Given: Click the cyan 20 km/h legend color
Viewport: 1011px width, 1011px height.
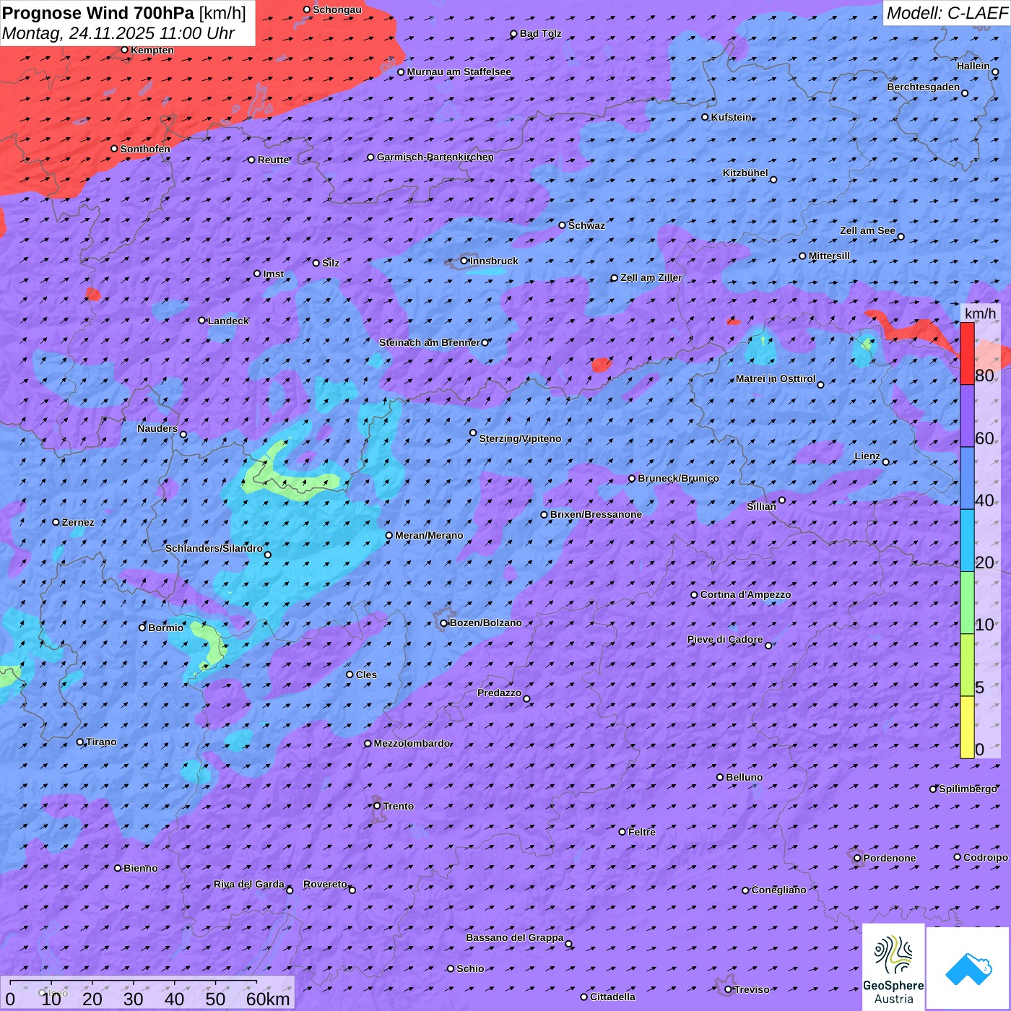Looking at the screenshot, I should click(x=967, y=541).
